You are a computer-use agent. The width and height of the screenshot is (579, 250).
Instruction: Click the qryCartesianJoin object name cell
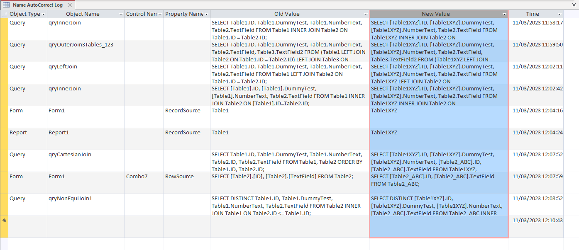tap(86, 161)
